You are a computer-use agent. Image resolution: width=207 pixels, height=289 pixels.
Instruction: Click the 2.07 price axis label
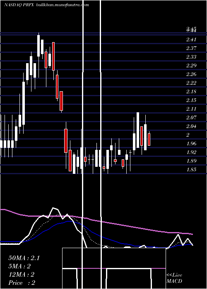191,118
